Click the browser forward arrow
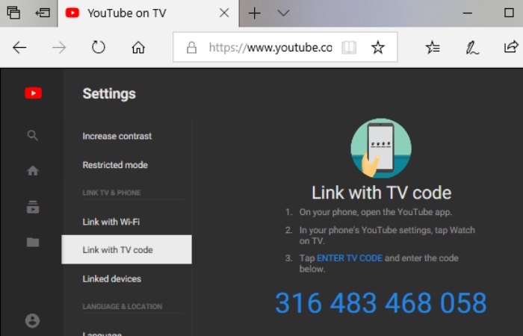This screenshot has height=336, width=523. click(x=59, y=48)
